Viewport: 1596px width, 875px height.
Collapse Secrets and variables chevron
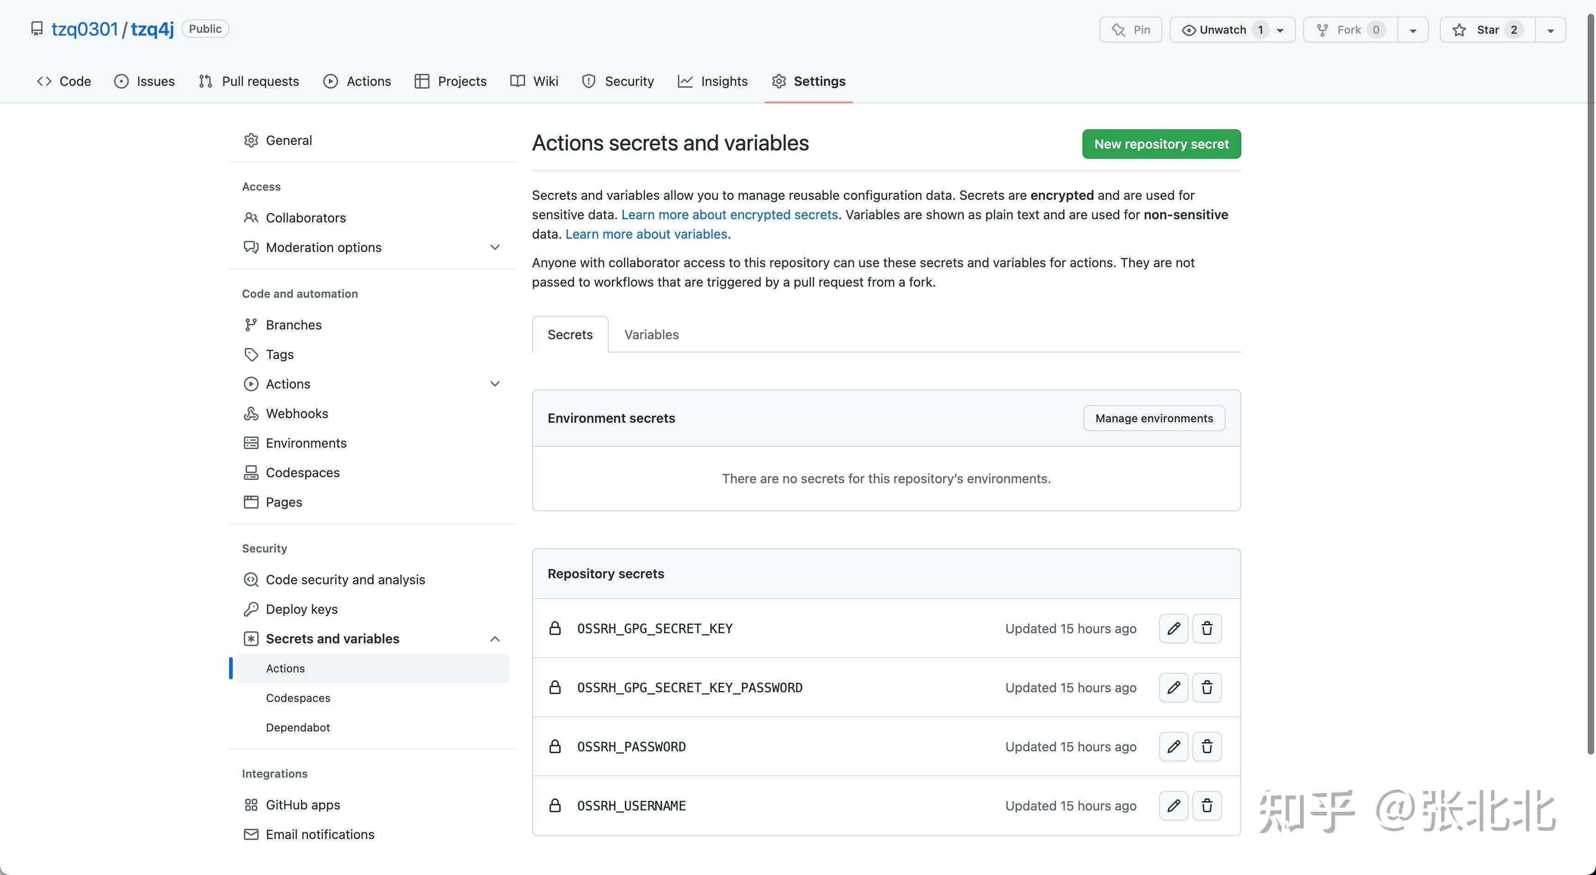point(495,639)
